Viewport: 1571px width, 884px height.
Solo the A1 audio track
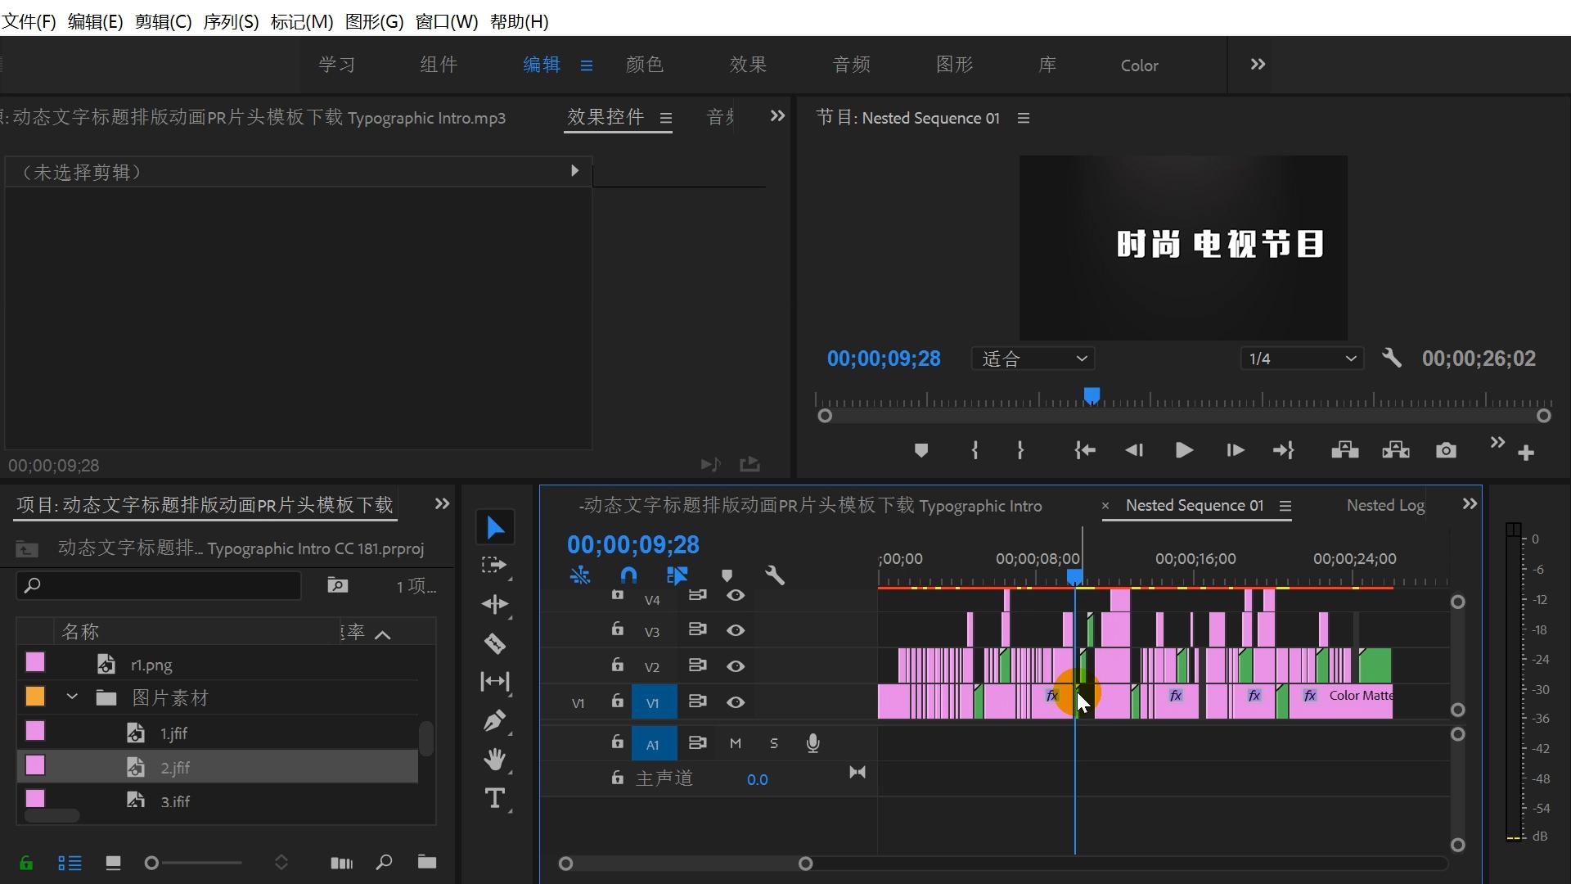coord(773,743)
